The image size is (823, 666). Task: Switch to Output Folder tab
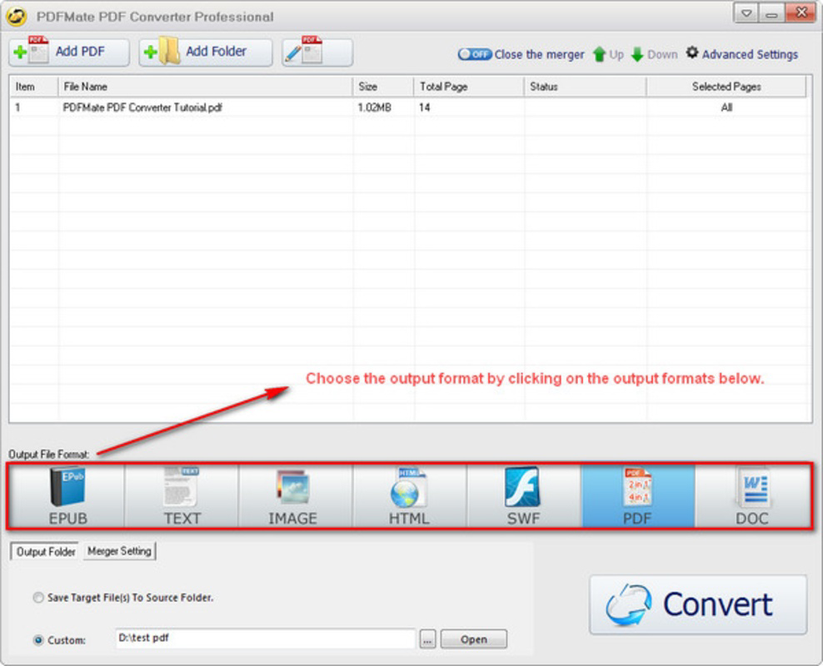(x=46, y=551)
